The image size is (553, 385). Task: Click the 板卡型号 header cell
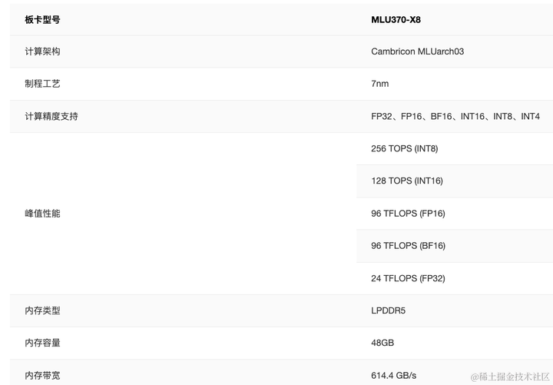[42, 19]
